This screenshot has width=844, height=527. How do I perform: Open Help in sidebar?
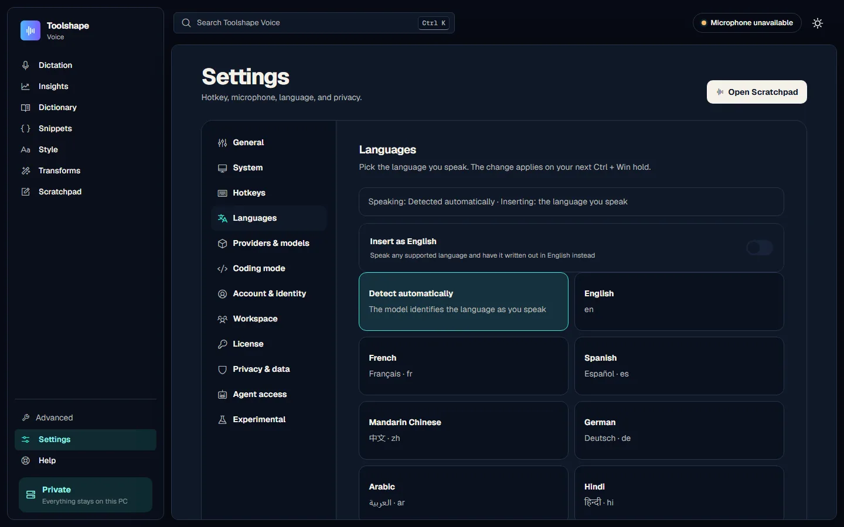(x=86, y=460)
